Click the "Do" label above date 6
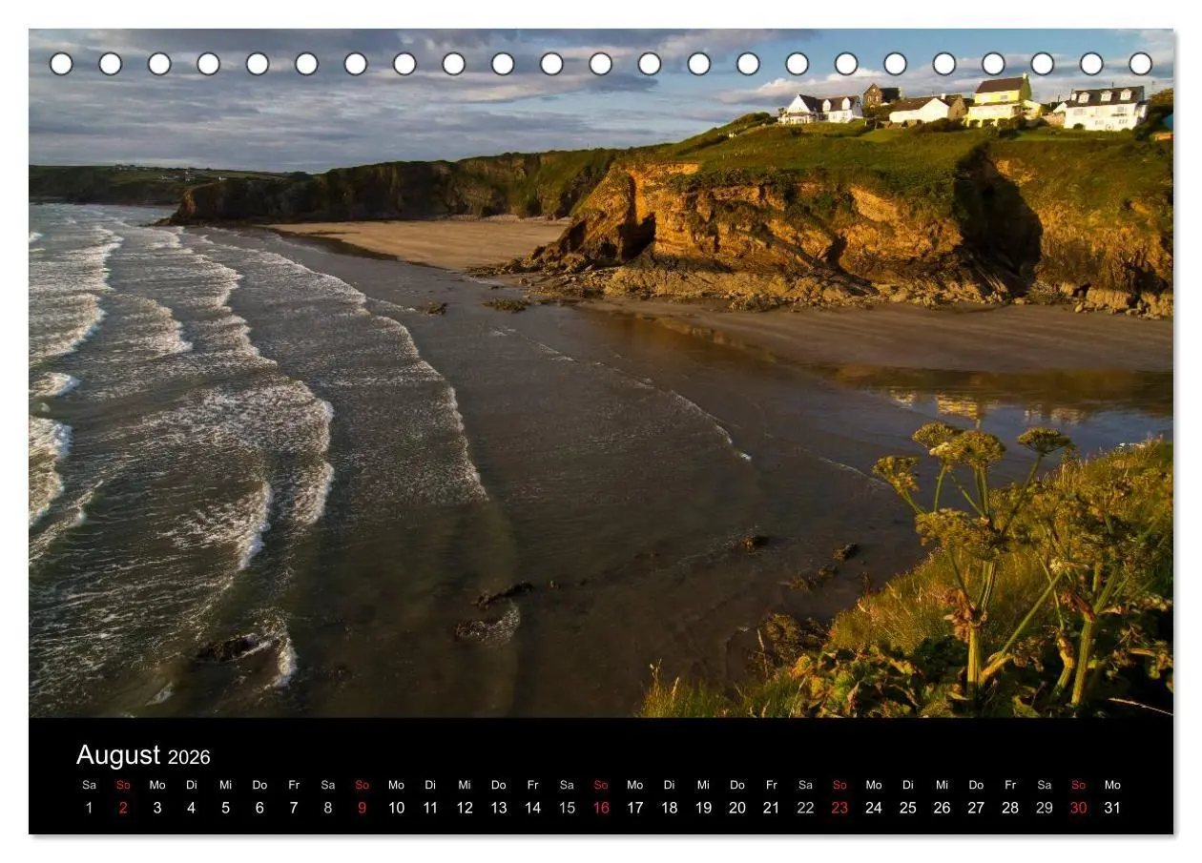Screen dimensions: 1202x863 (259, 785)
